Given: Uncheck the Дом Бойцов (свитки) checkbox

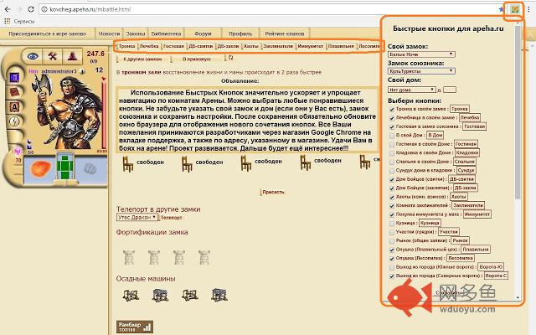Looking at the screenshot, I should click(392, 179).
